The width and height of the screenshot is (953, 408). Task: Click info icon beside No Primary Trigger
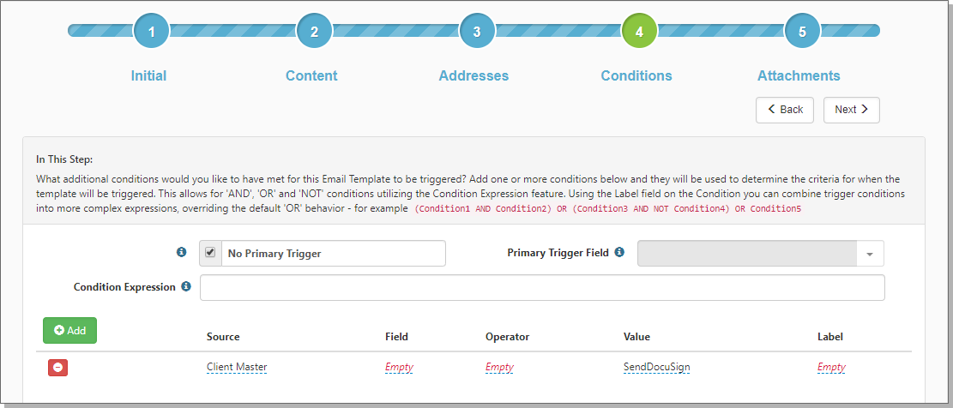pyautogui.click(x=181, y=252)
